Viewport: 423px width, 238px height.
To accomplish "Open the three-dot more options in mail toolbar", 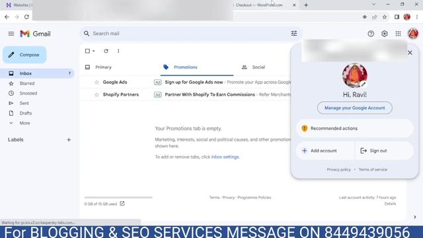I will (118, 51).
